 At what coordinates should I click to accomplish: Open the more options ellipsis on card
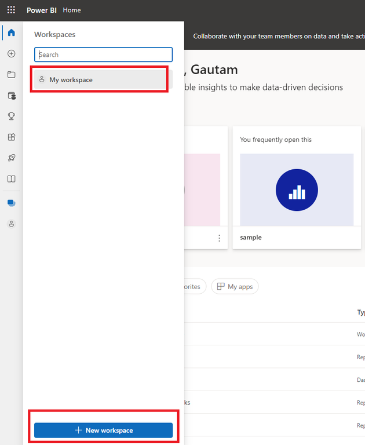219,238
